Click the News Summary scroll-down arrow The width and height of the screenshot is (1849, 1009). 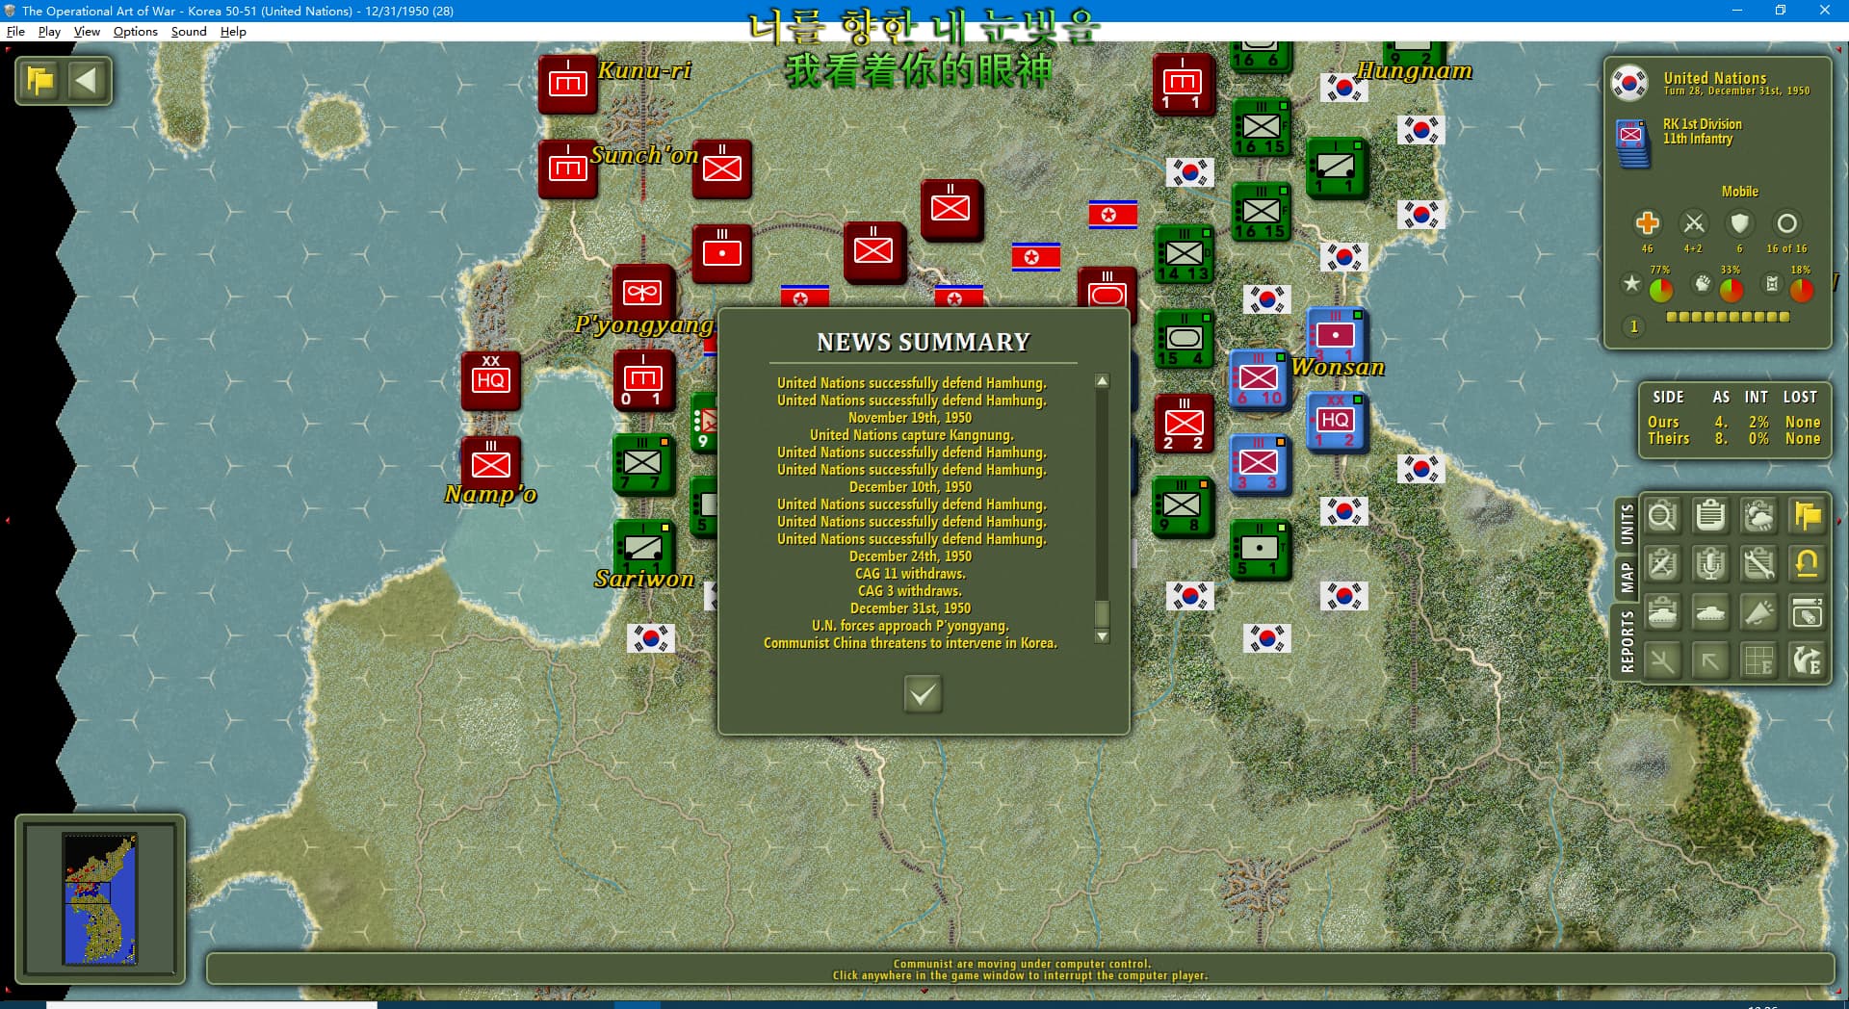coord(1102,636)
